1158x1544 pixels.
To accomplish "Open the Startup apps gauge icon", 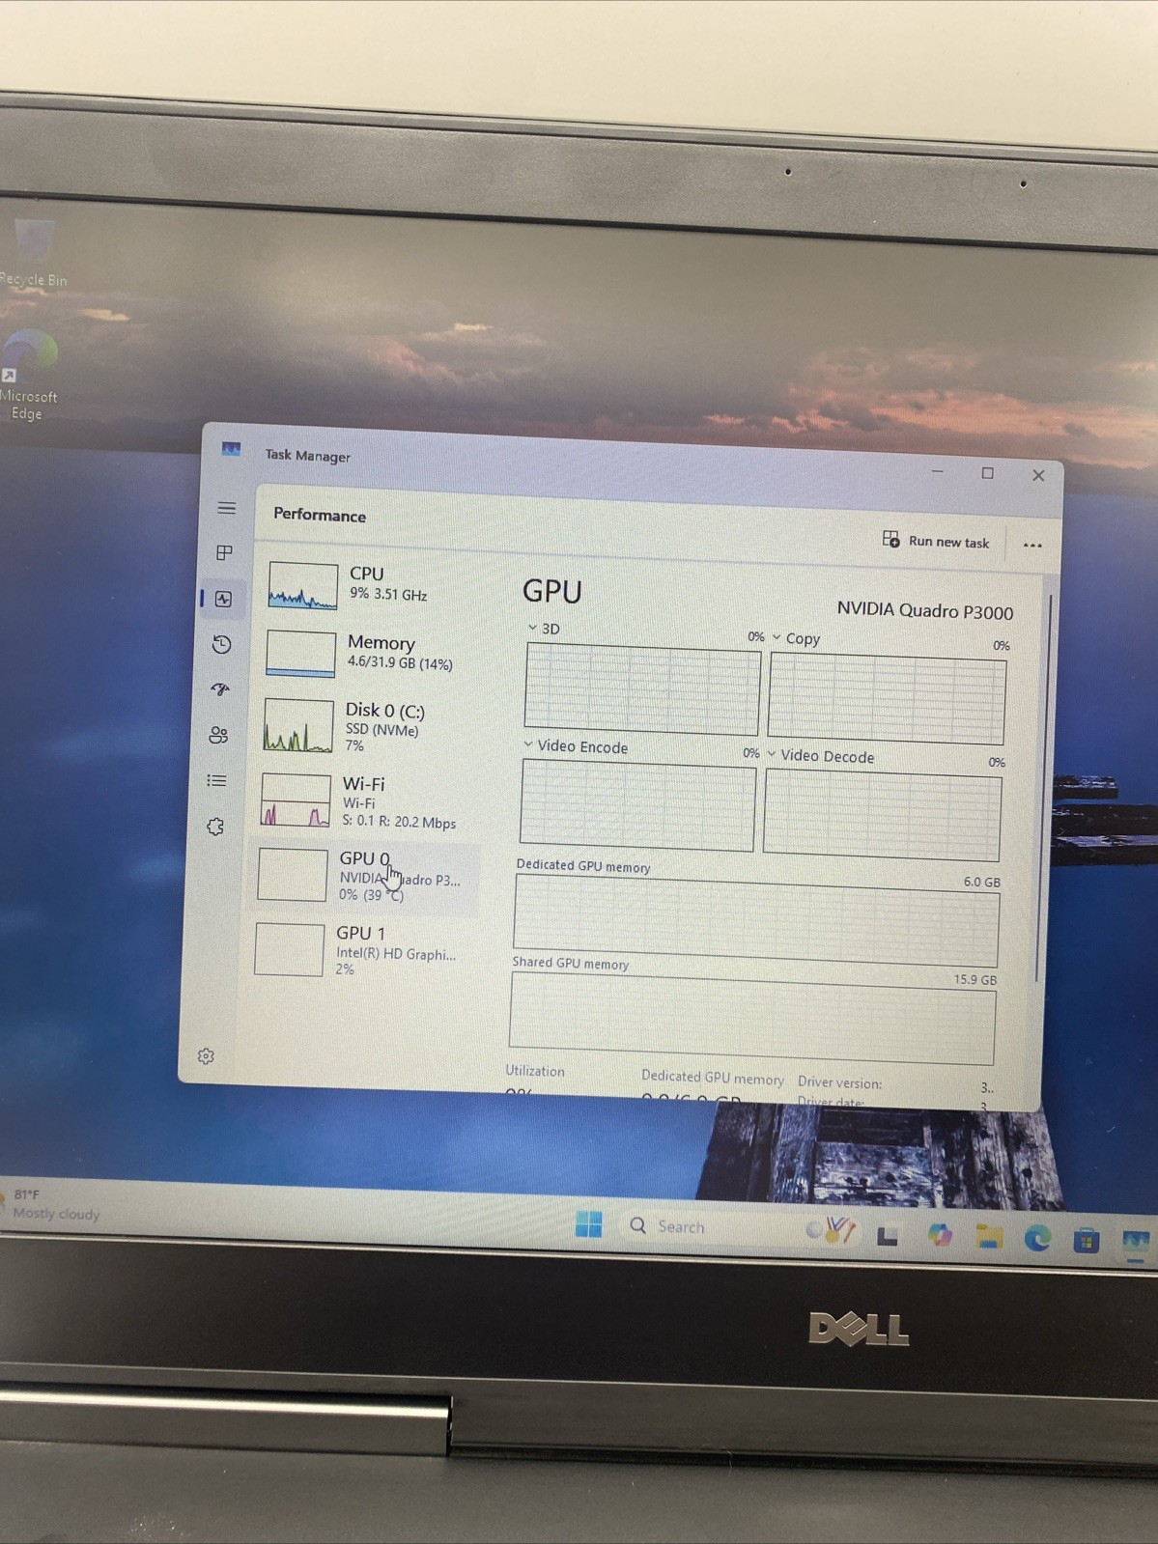I will point(220,688).
